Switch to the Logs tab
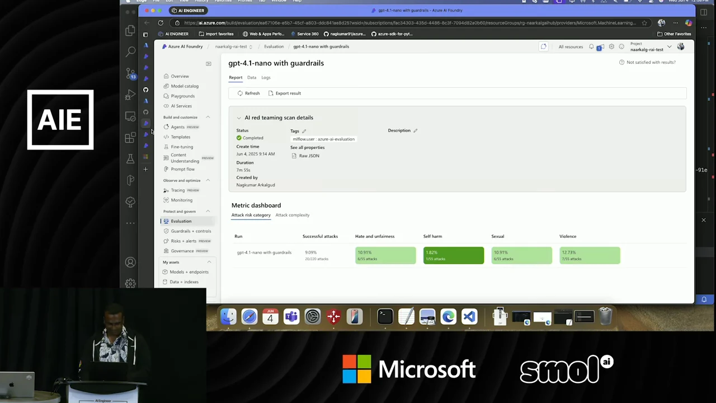The width and height of the screenshot is (716, 403). pyautogui.click(x=266, y=77)
